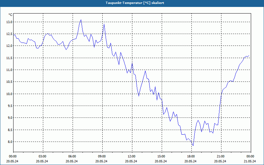Click the '13,0' y-axis label
This screenshot has height=165, width=264.
[9, 22]
